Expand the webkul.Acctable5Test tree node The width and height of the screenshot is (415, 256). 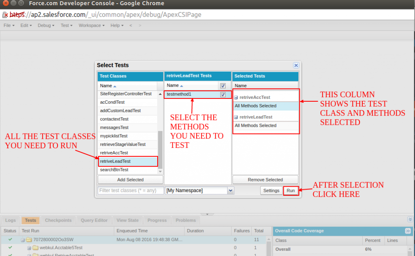click(28, 247)
